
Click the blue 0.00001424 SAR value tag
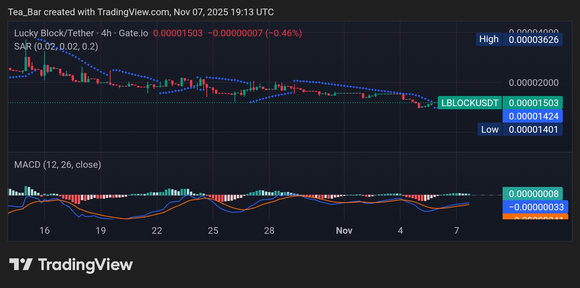pyautogui.click(x=533, y=116)
